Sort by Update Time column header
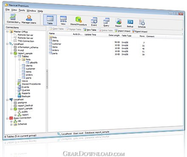This screenshot has height=157, width=187. pyautogui.click(x=90, y=34)
